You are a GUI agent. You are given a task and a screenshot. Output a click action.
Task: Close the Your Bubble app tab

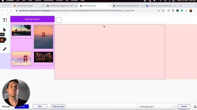pyautogui.click(x=109, y=6)
